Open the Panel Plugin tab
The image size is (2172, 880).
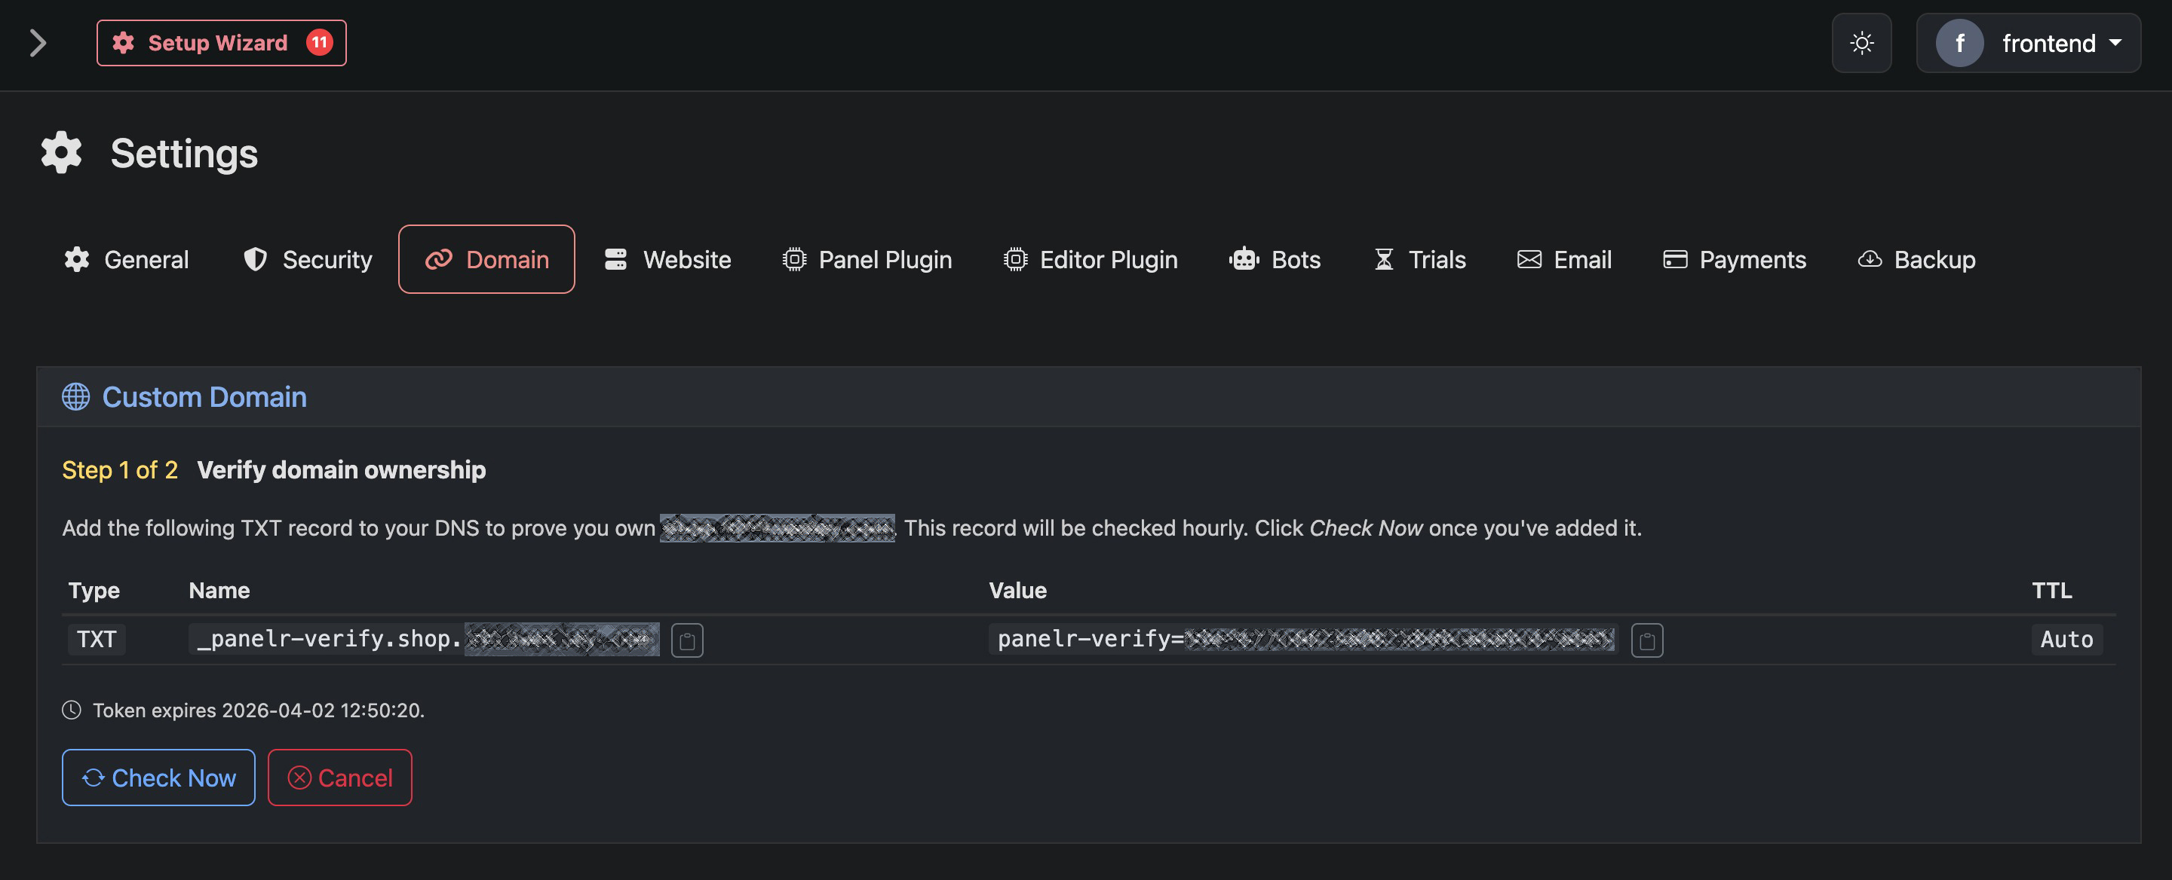867,259
